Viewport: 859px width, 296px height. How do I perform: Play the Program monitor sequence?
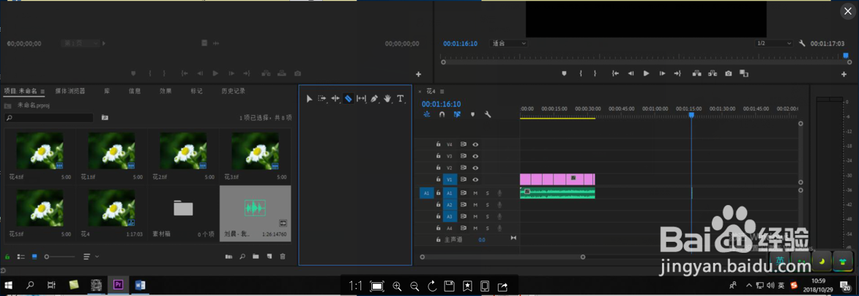647,73
